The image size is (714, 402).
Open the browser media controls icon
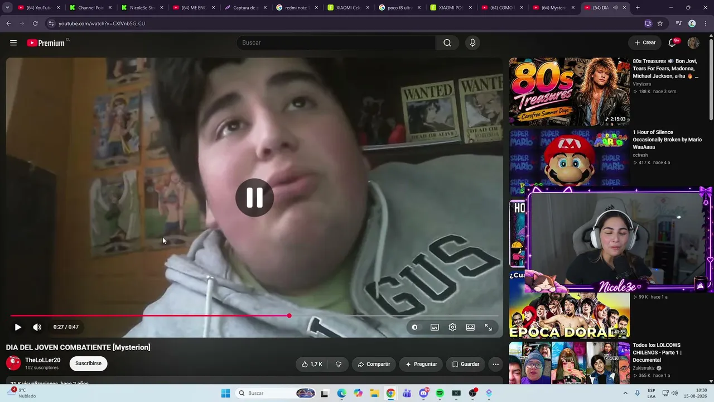click(x=678, y=23)
